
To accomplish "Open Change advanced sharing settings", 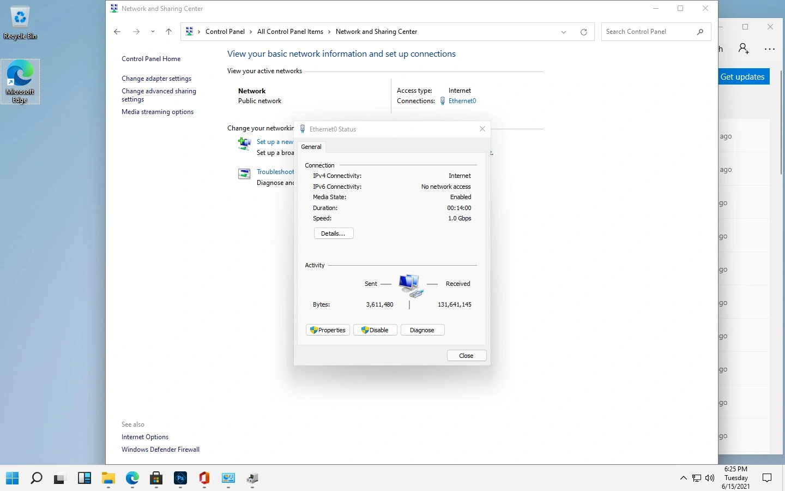I will pyautogui.click(x=159, y=95).
